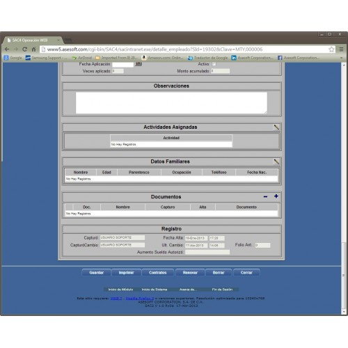
Task: Click the Guardar button
Action: point(97,273)
